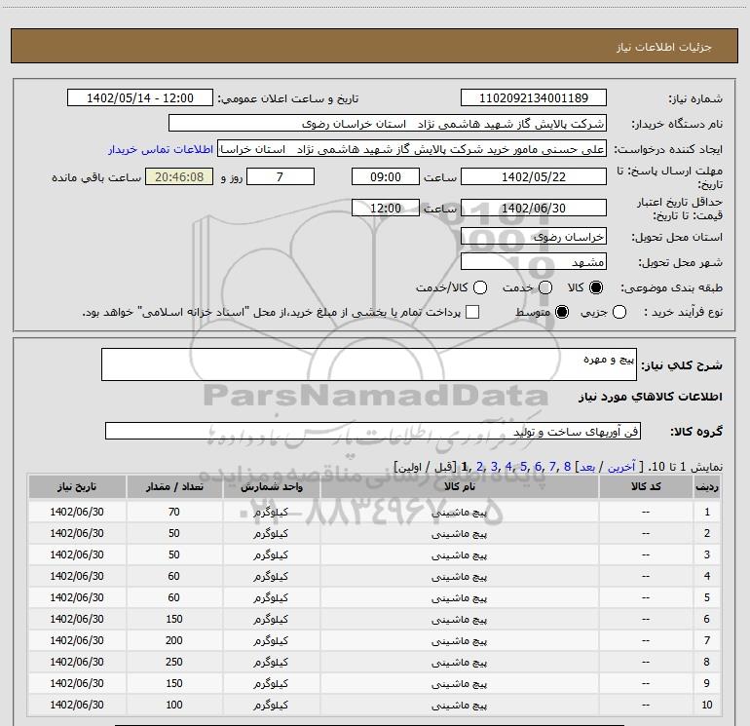Screen dimensions: 750x726
Task: Click the تاریخ نیاز column header
Action: (x=77, y=486)
